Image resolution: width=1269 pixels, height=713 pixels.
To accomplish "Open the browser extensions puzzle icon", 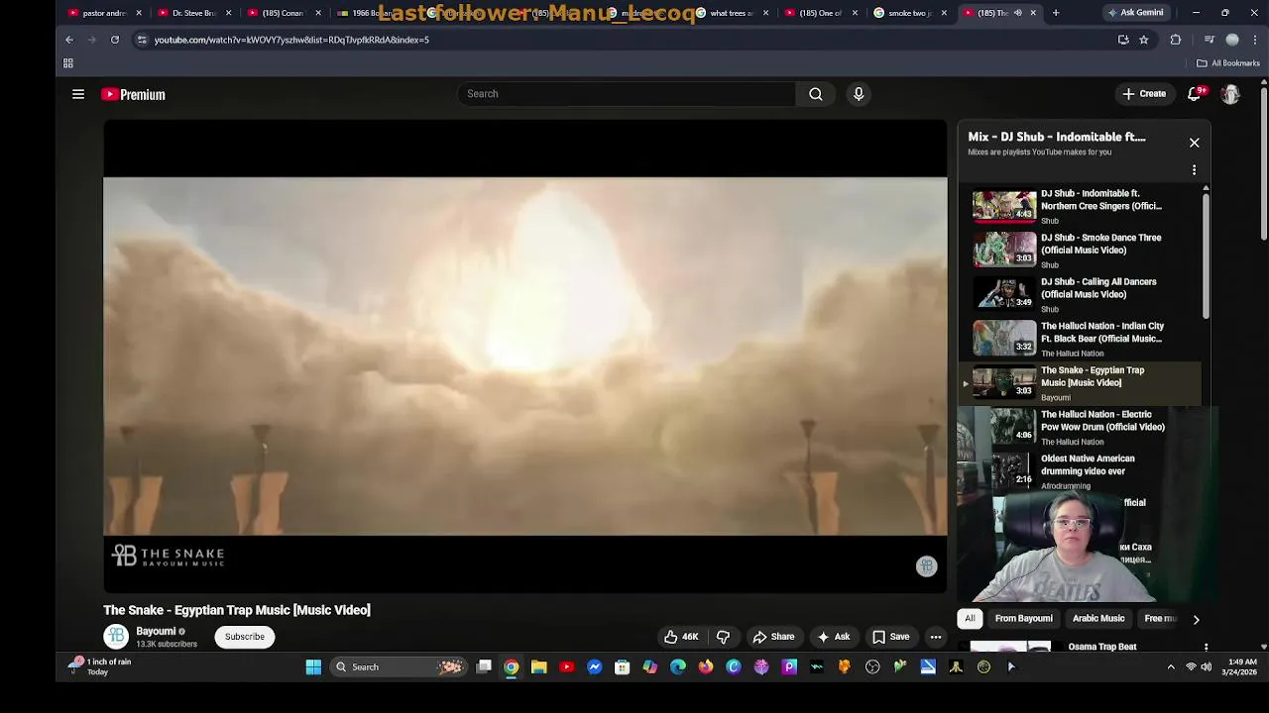I will (x=1176, y=40).
